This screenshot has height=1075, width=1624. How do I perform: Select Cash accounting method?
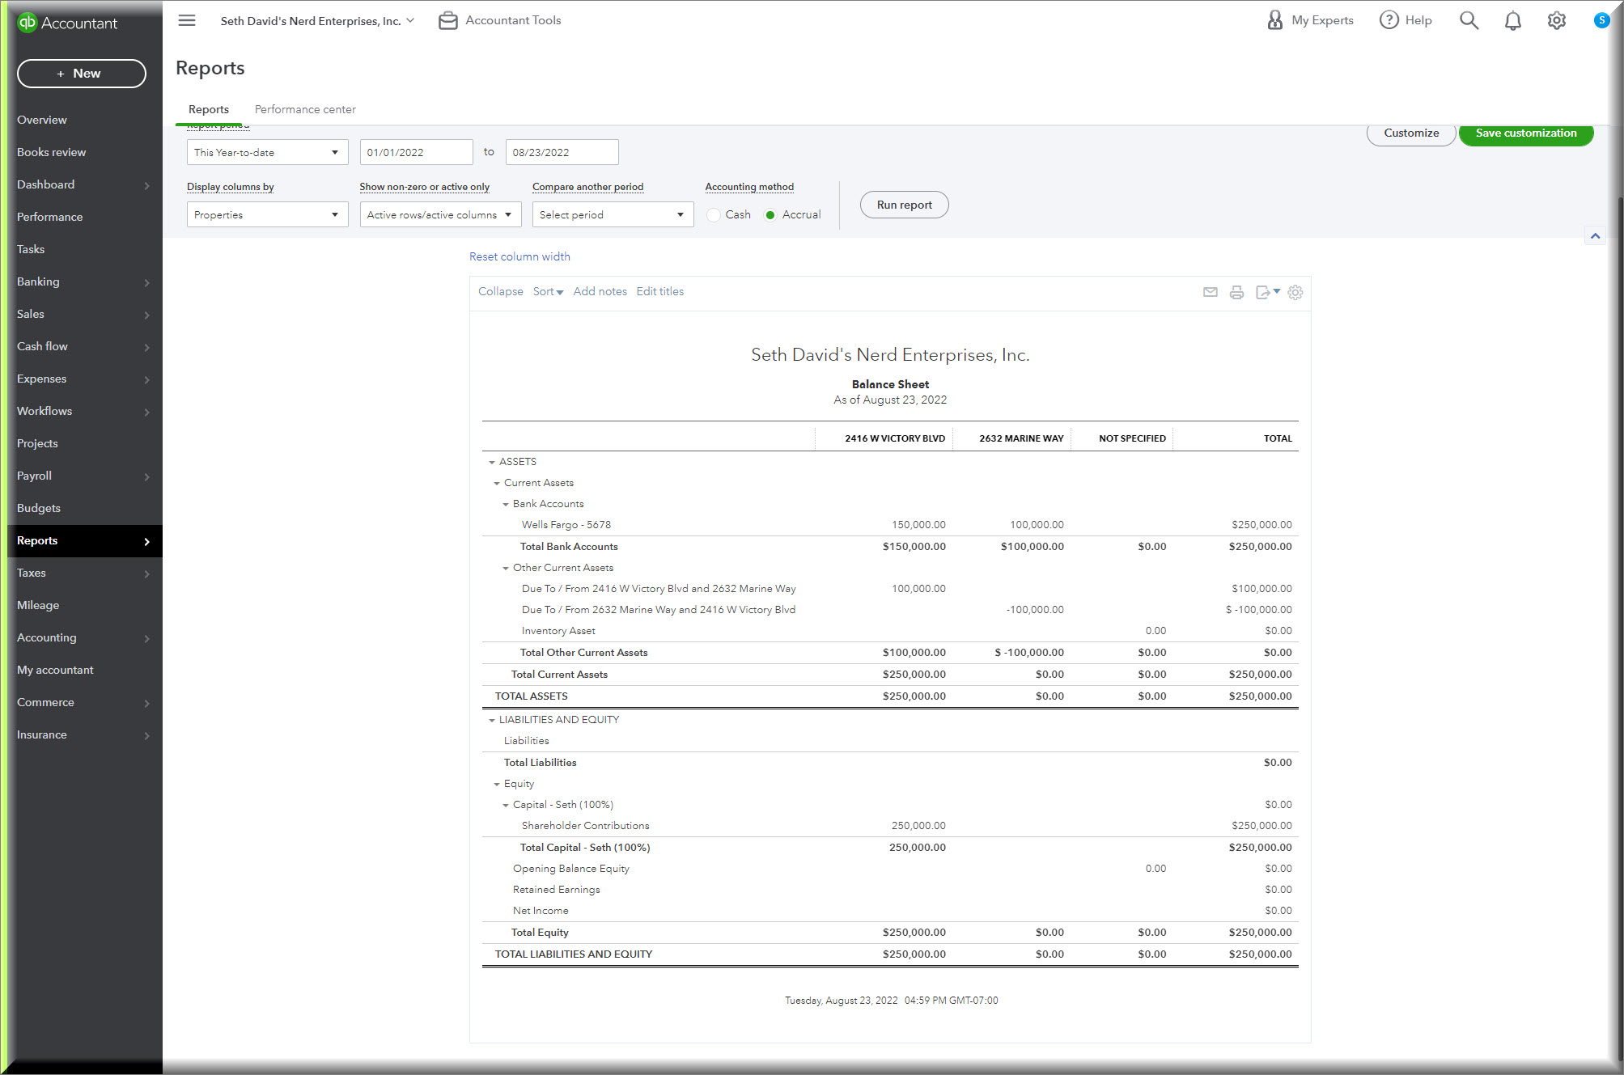[x=713, y=214]
